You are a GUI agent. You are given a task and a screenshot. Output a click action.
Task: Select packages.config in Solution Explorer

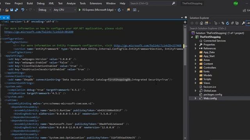tap(212, 94)
